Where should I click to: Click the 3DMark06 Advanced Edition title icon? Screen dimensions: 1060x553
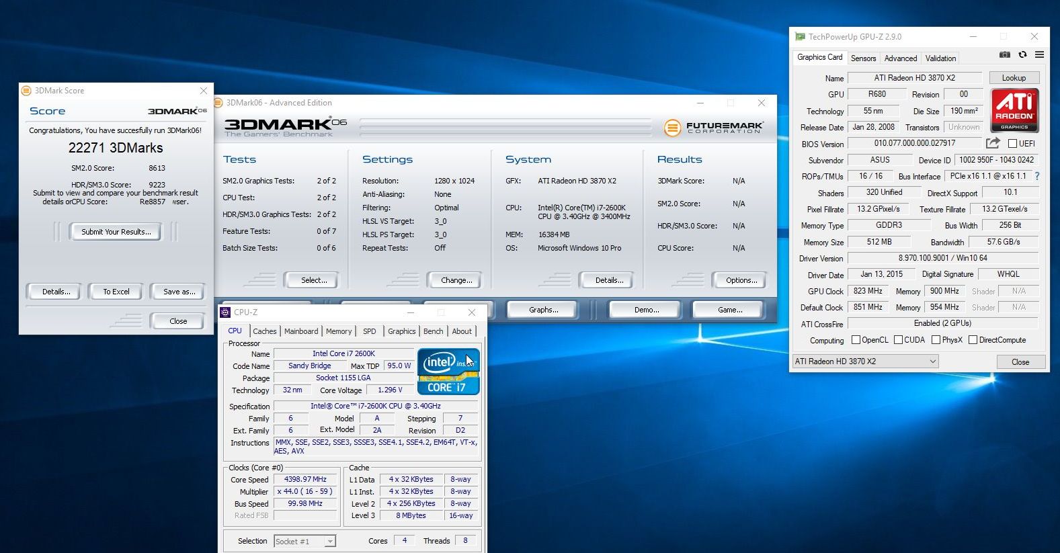[218, 103]
